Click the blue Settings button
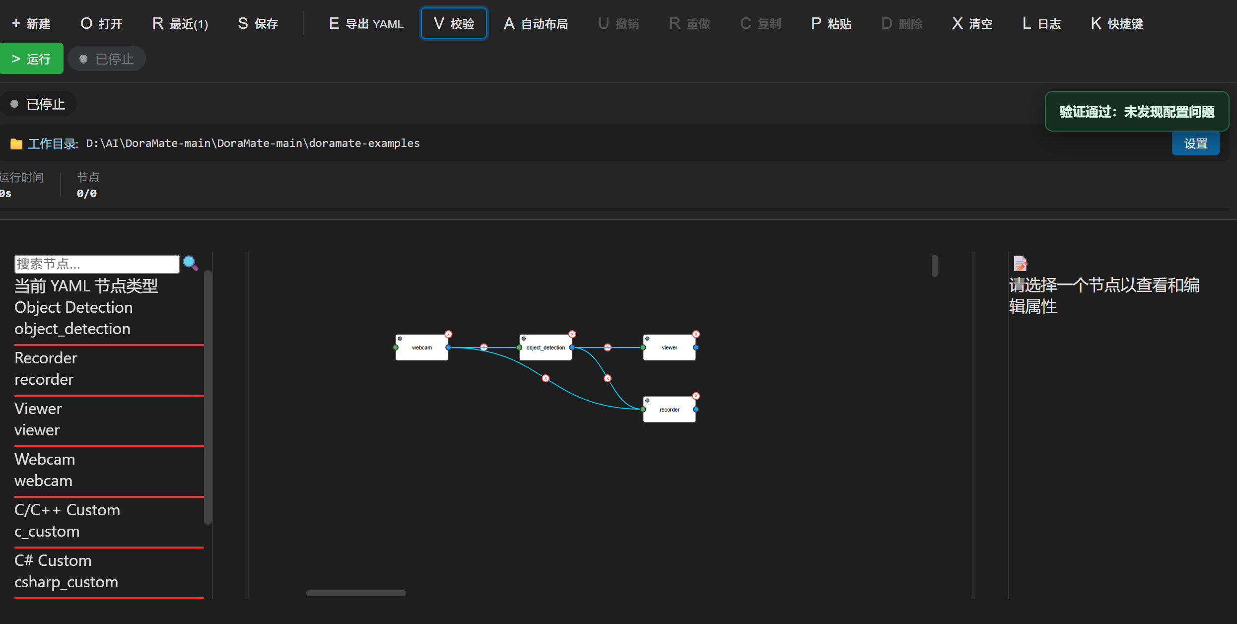The image size is (1237, 624). (1195, 143)
